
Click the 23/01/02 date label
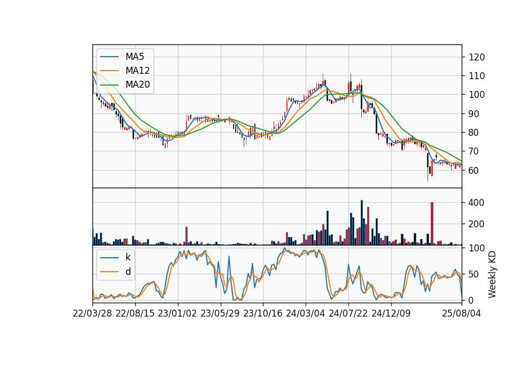pos(177,313)
